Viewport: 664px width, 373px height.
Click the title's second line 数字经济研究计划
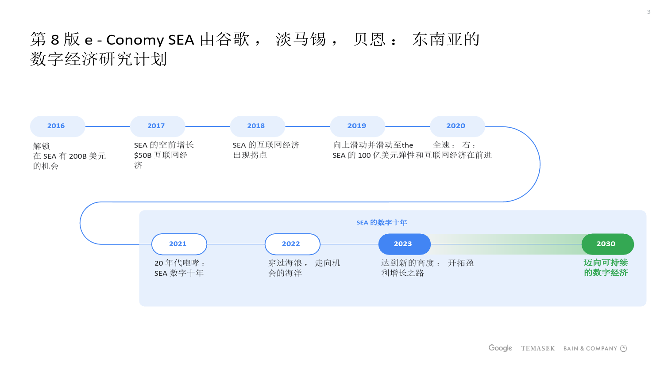(99, 59)
